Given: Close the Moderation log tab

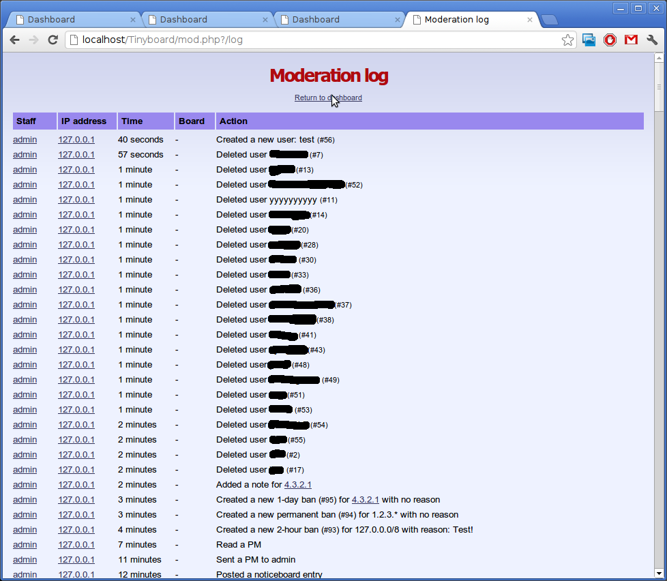Looking at the screenshot, I should [530, 20].
